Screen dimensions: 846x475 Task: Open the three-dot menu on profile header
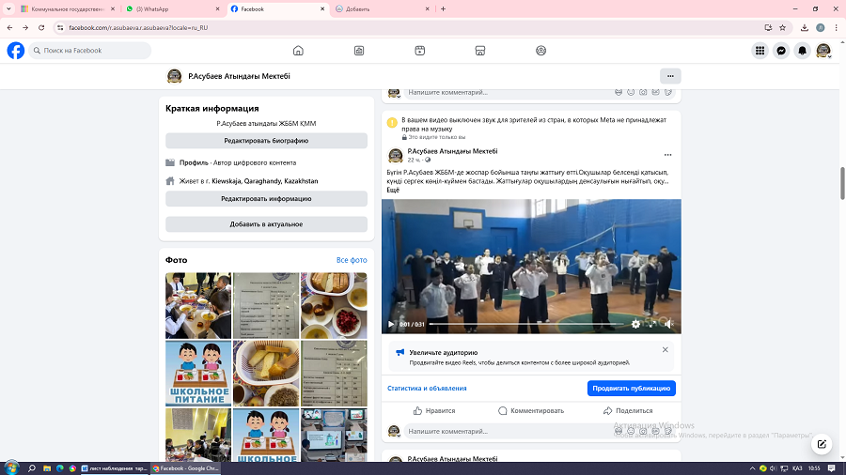coord(669,76)
